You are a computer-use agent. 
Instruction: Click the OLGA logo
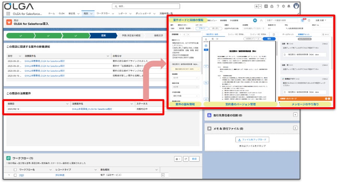[19, 6]
